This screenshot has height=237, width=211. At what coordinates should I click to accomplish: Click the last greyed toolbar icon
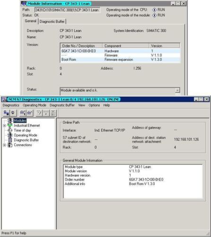click(x=53, y=113)
